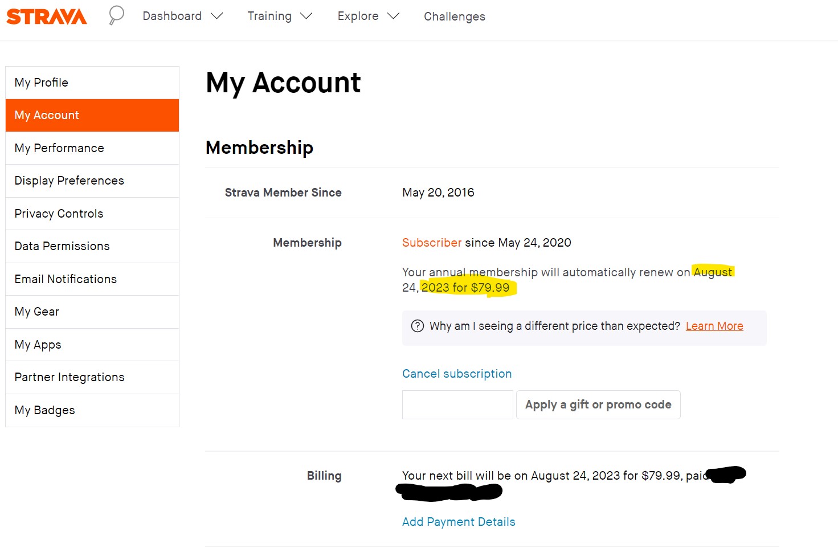Viewport: 838px width, 556px height.
Task: Open the Training menu
Action: pos(269,16)
